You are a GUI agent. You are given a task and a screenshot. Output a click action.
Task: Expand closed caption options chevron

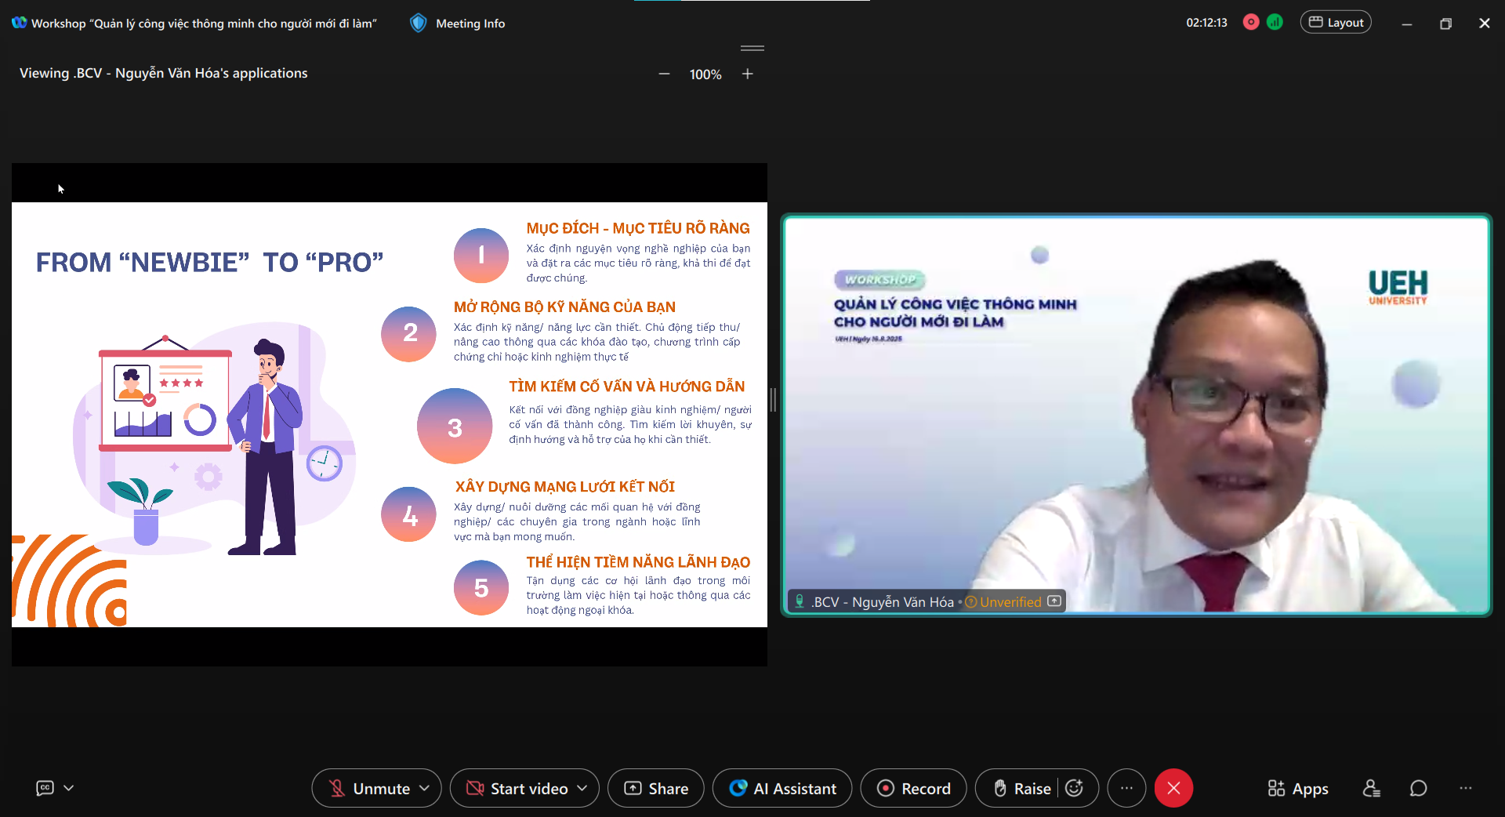coord(69,788)
